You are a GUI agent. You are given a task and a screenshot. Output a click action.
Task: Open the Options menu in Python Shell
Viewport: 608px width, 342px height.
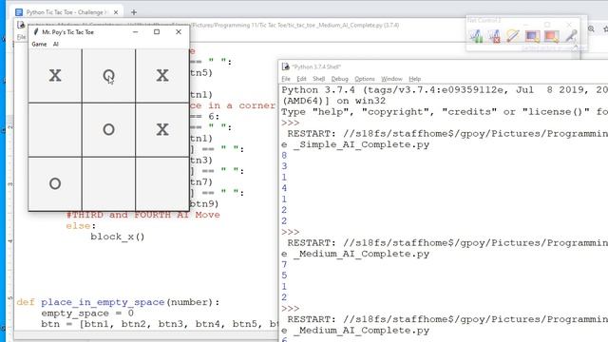[365, 79]
